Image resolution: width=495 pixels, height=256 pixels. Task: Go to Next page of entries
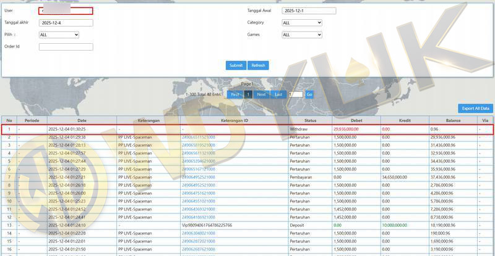(x=262, y=94)
